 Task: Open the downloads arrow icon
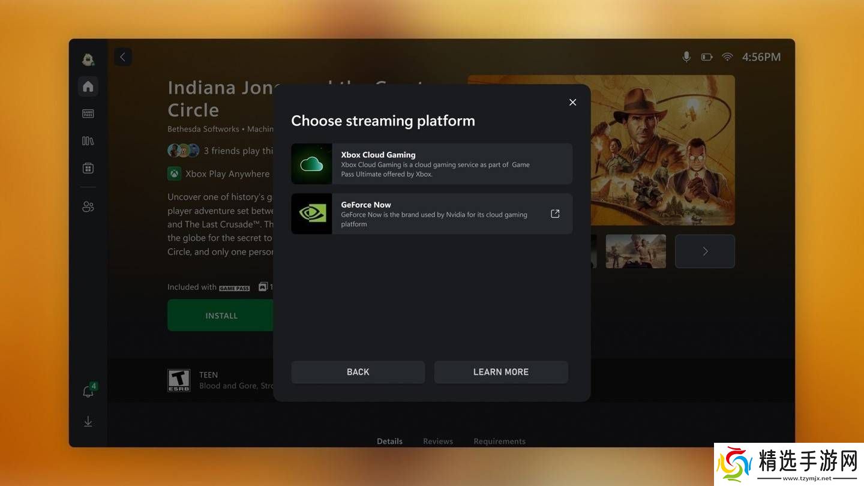pos(88,422)
